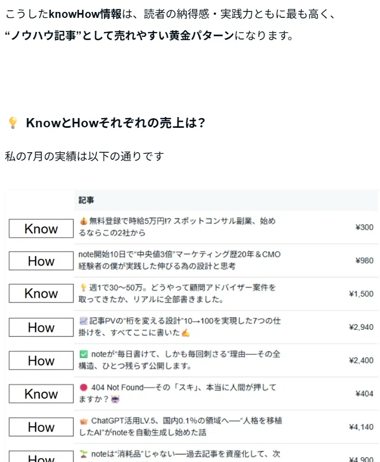The height and width of the screenshot is (462, 380).
Task: Click the light bulb emoji beside Know heading
Action: click(12, 123)
